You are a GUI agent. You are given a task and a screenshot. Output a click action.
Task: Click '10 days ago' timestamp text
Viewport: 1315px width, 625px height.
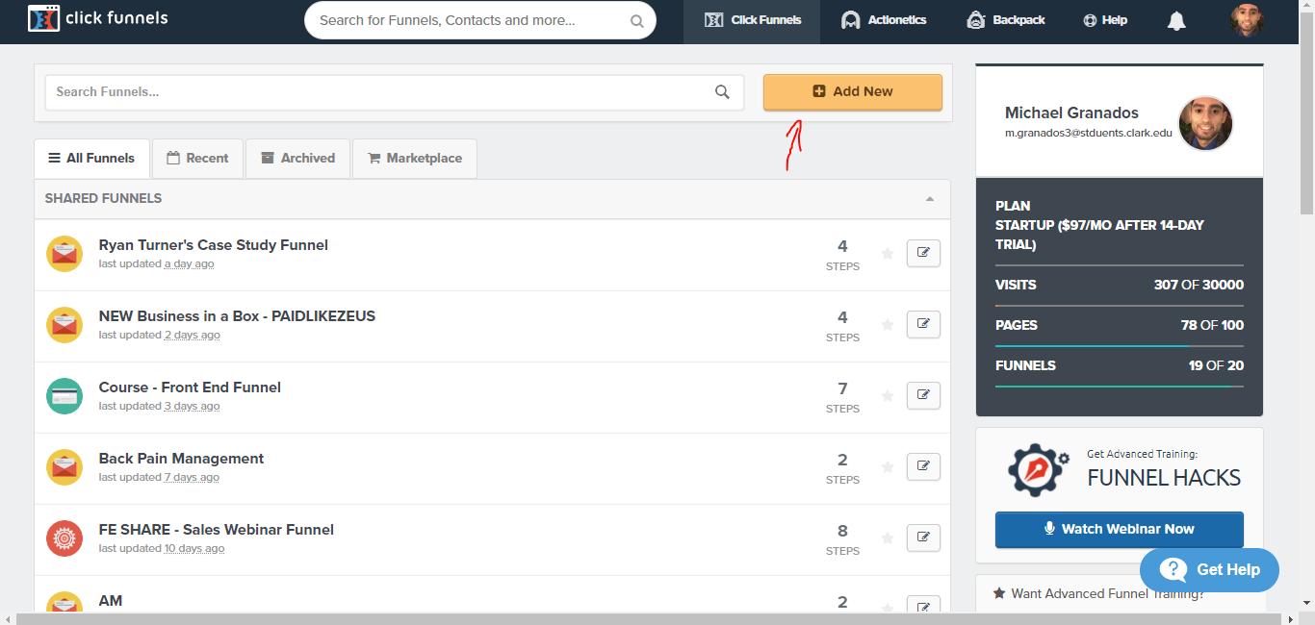pos(194,548)
